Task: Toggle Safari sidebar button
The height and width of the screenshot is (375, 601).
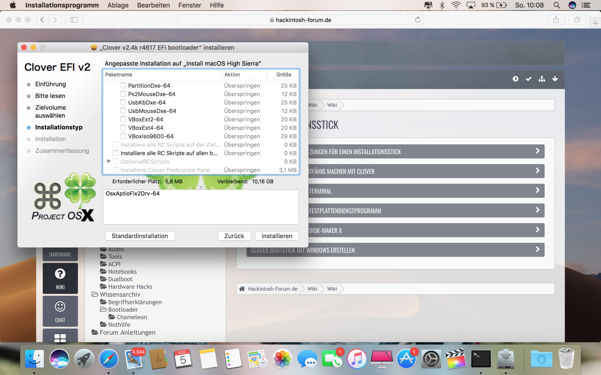Action: [74, 20]
